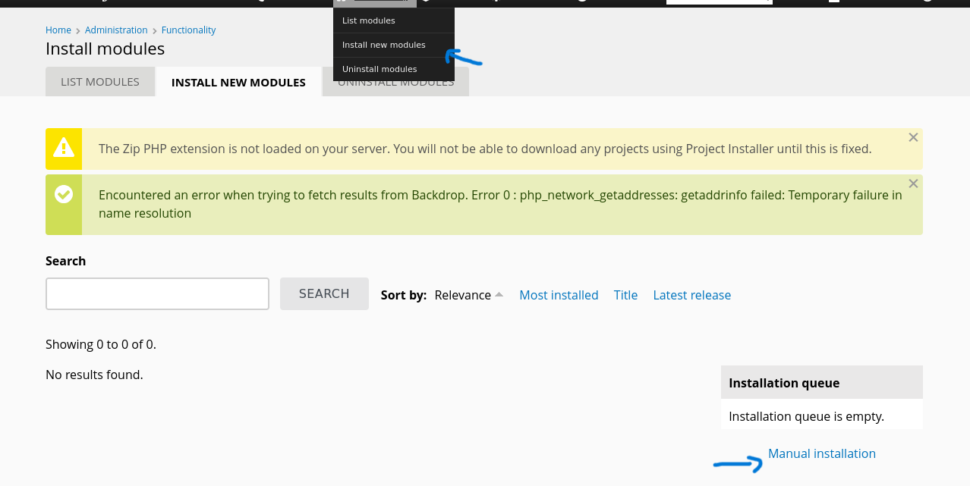Choose List modules from dropdown menu
The height and width of the screenshot is (486, 970).
coord(369,20)
